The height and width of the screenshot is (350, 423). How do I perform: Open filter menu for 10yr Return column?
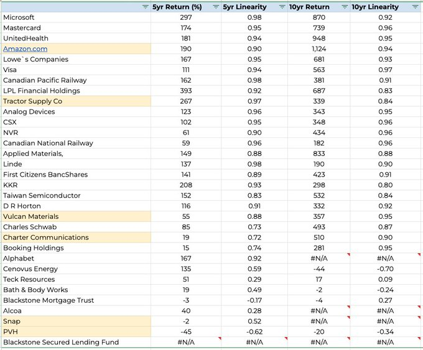click(345, 7)
